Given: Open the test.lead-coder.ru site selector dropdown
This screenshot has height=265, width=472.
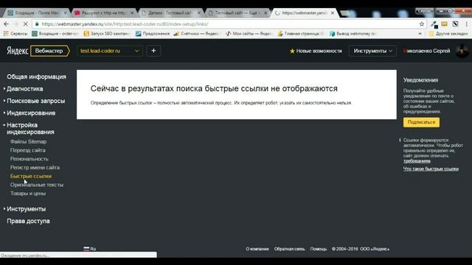Looking at the screenshot, I should [110, 51].
